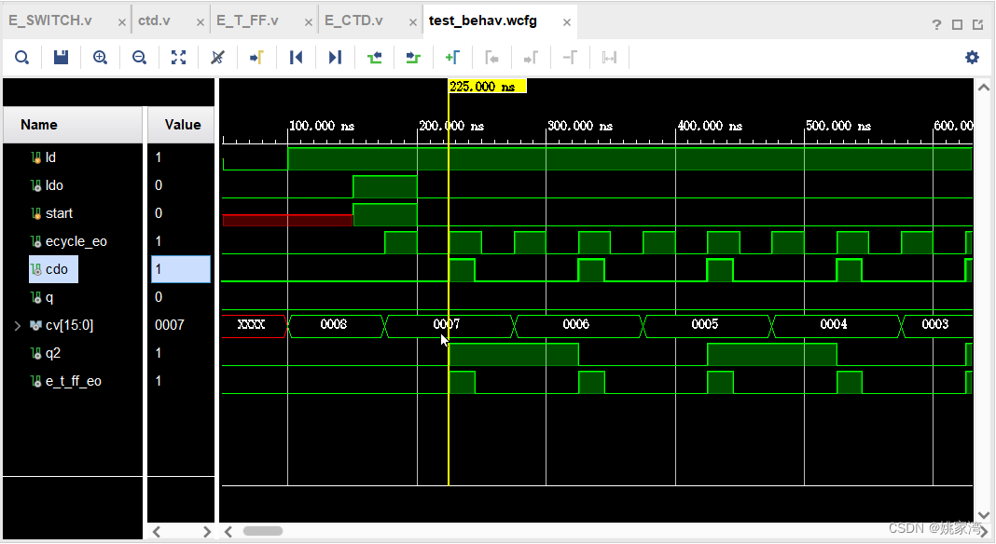996x544 pixels.
Task: Zoom in on the waveform
Action: [101, 58]
